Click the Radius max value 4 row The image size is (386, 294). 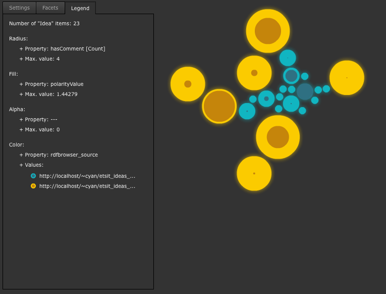39,59
